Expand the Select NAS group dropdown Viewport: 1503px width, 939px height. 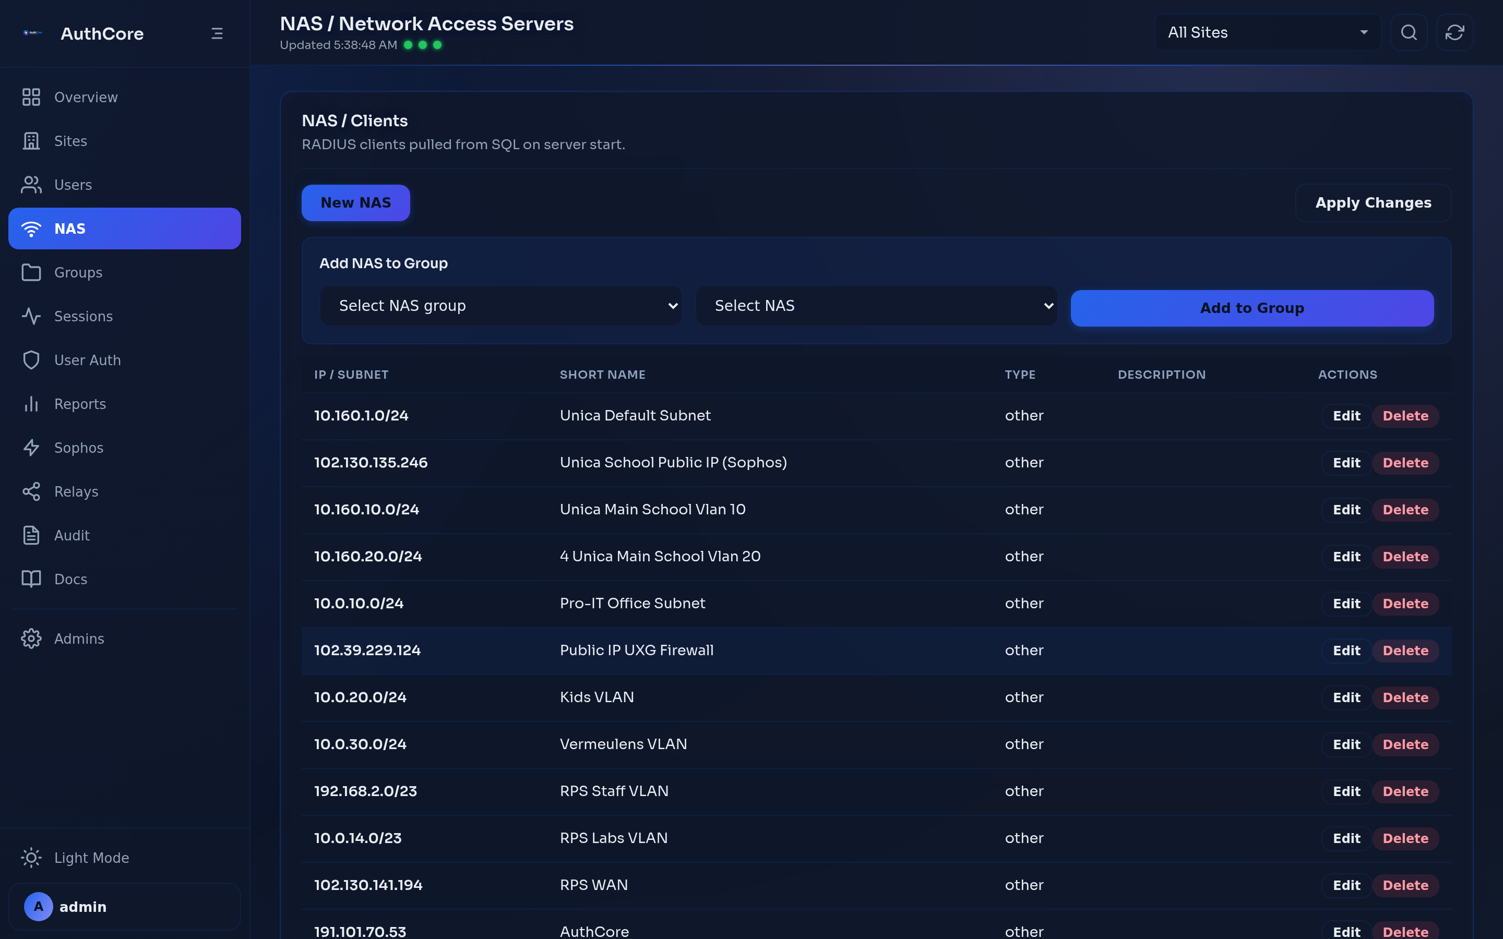click(x=500, y=305)
